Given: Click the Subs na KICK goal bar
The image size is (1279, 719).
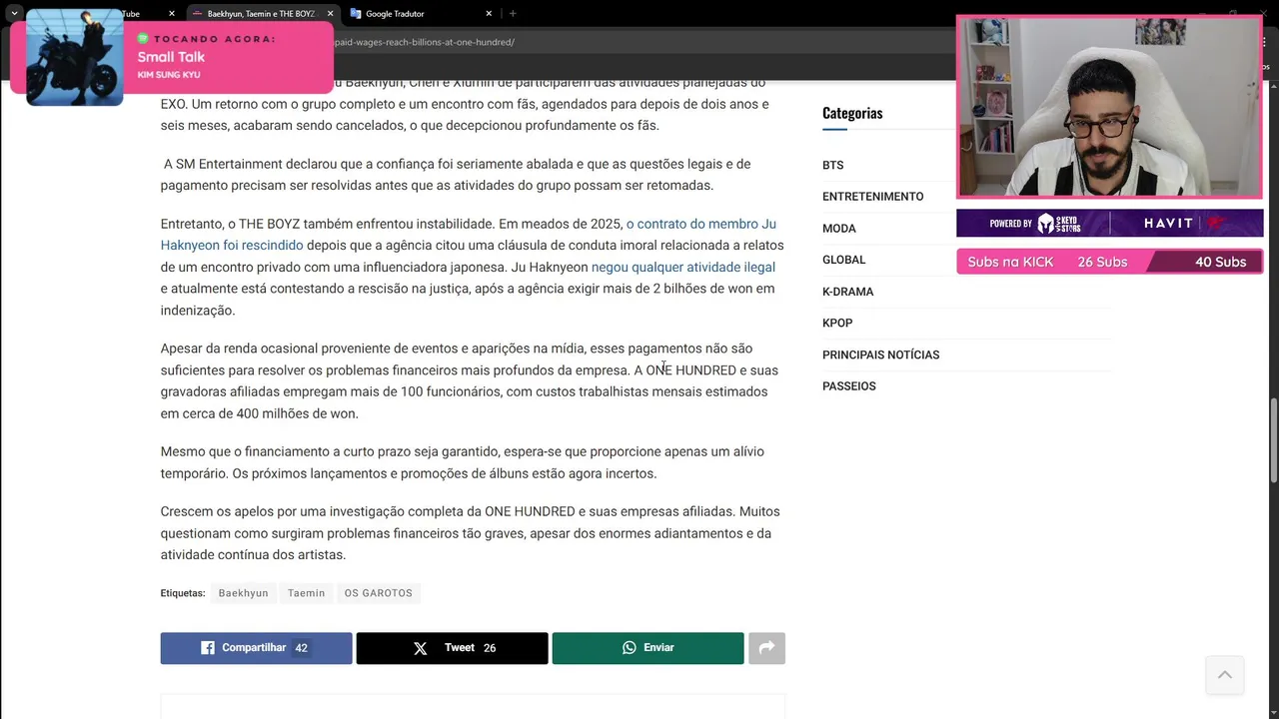Looking at the screenshot, I should (1110, 262).
